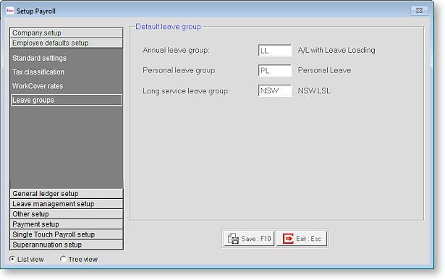445x280 pixels.
Task: Click the Exit : Esc button
Action: click(x=302, y=239)
